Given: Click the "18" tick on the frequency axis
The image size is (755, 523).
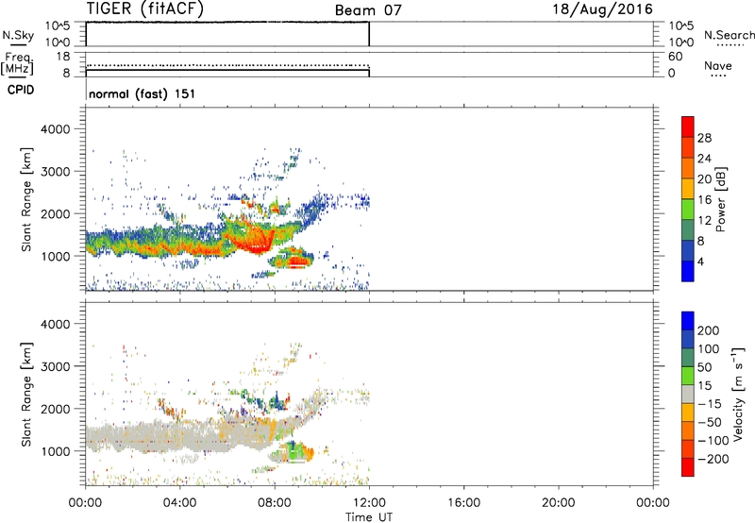Looking at the screenshot, I should (63, 57).
